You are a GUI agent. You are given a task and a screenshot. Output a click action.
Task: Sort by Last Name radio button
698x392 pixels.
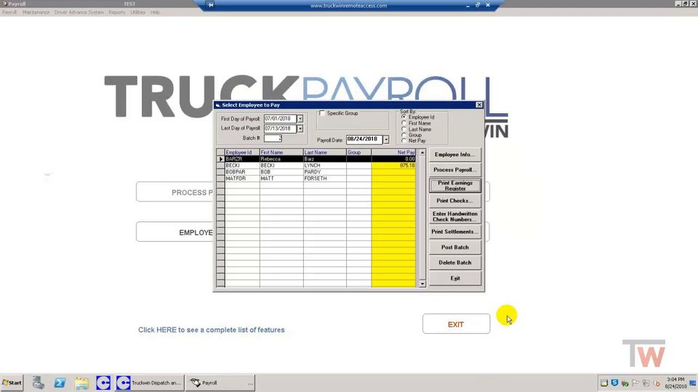[x=404, y=129]
